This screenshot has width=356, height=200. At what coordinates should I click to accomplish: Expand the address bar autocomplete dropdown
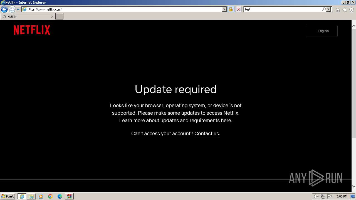pyautogui.click(x=224, y=9)
